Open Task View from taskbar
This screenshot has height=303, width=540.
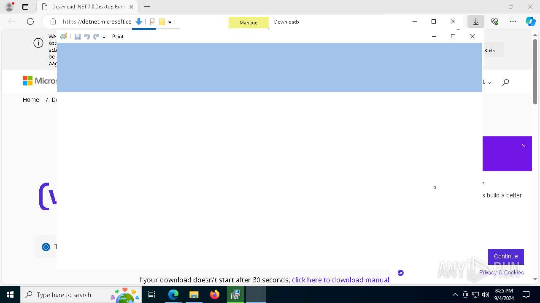click(152, 295)
